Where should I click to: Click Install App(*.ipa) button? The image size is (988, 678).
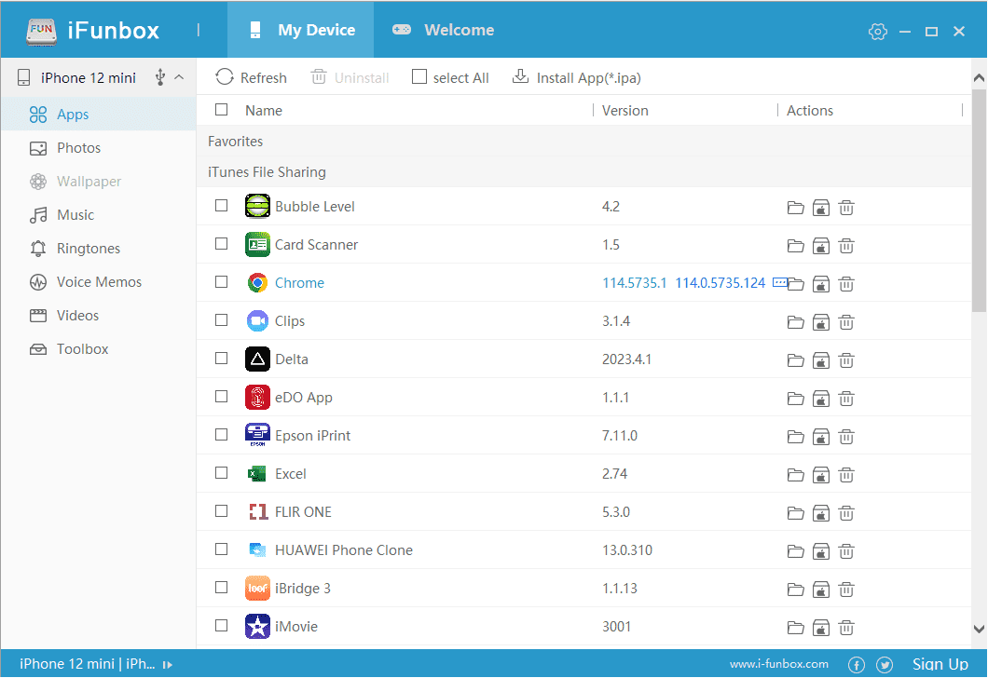(x=577, y=77)
